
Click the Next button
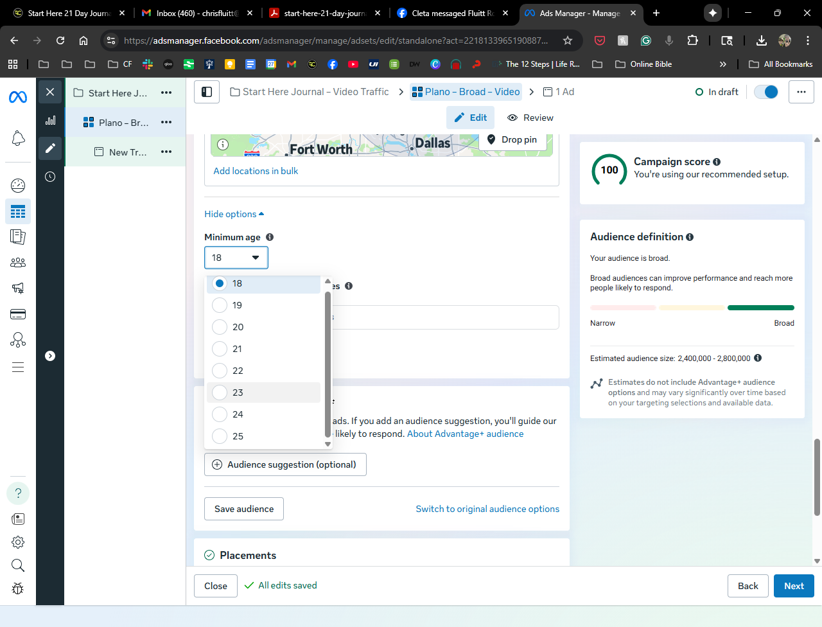pyautogui.click(x=794, y=586)
